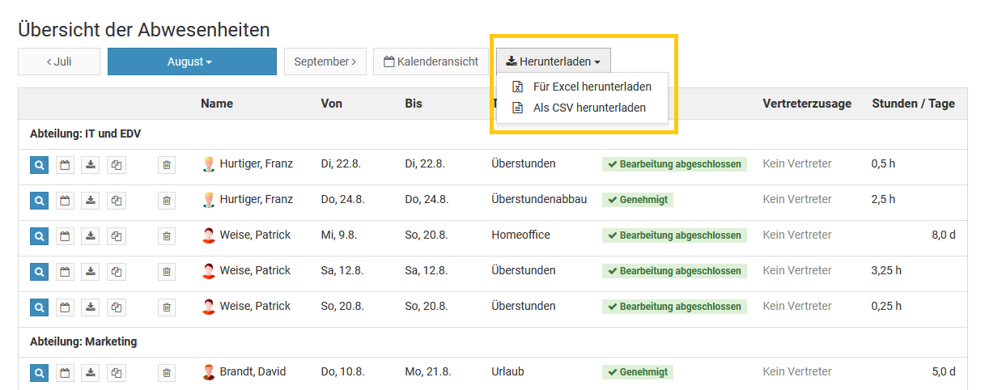Toggle the Herunterladen dropdown button
This screenshot has height=390, width=985.
(x=554, y=61)
